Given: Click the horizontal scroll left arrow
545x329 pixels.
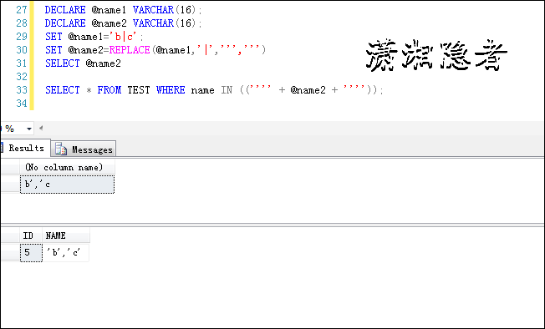Looking at the screenshot, I should [41, 128].
